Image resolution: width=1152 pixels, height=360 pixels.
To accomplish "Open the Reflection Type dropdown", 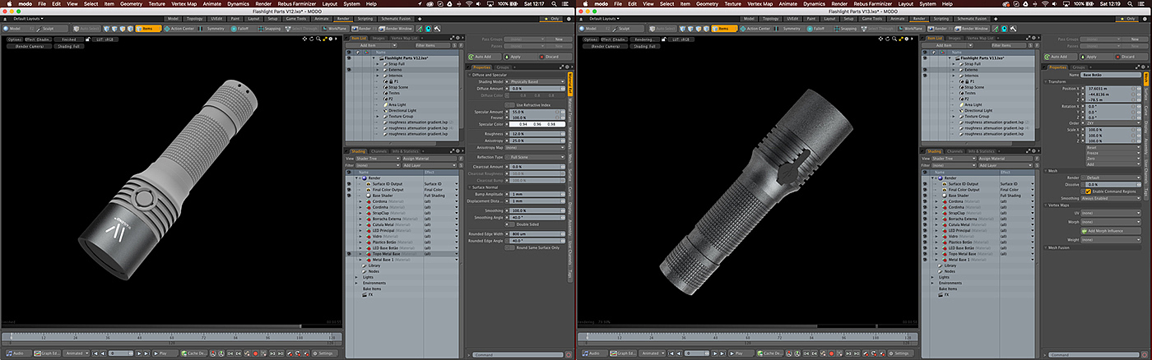I will pos(535,156).
